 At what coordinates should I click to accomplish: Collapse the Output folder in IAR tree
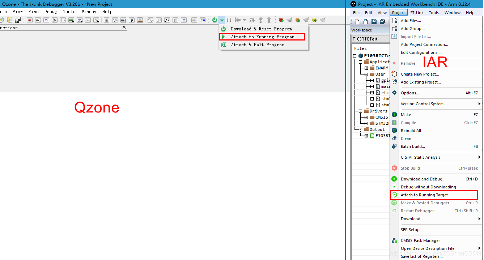(360, 129)
